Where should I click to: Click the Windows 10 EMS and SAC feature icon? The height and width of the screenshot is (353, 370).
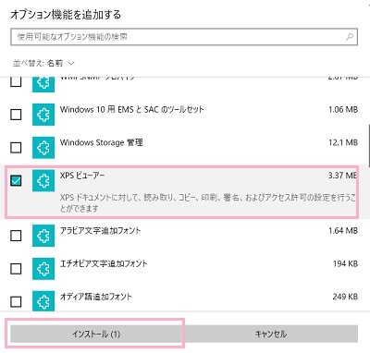43,115
